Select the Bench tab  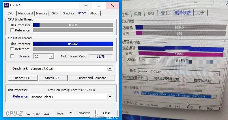[x=82, y=13]
